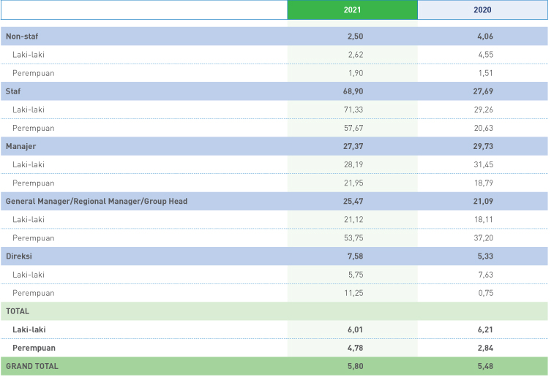
Task: Click the Direksi row label
Action: 19,256
